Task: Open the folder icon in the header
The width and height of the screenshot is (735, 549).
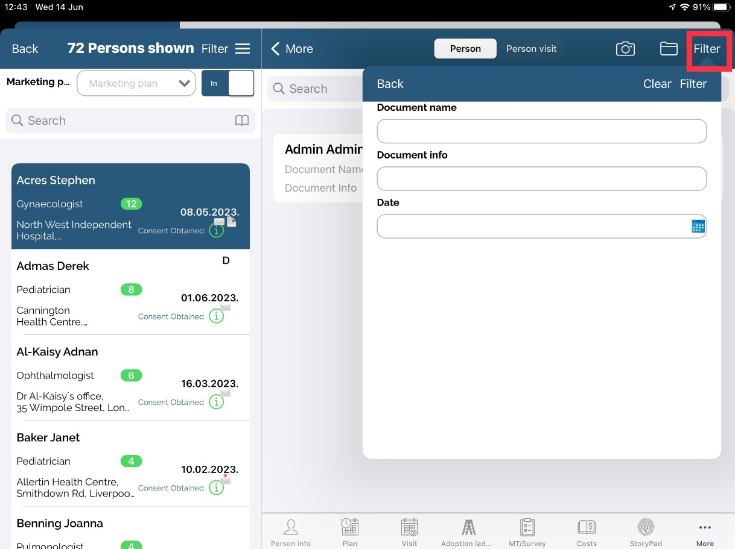Action: tap(669, 49)
